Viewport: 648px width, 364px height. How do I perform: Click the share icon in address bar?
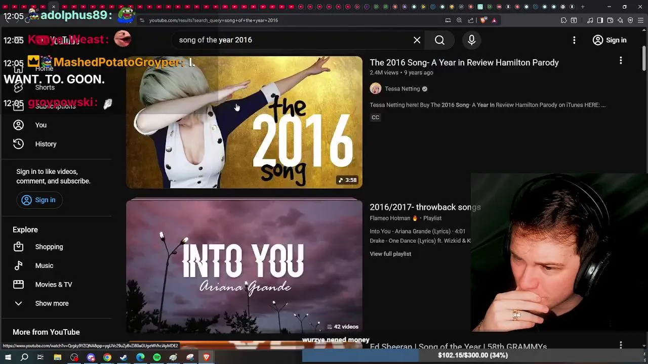tap(471, 20)
